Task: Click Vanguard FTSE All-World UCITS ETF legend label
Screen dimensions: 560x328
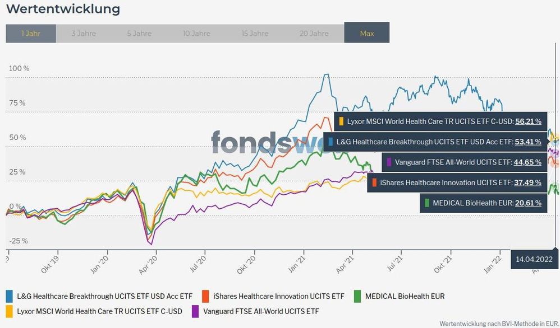Action: 261,311
